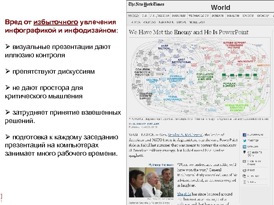Viewport: 274px width, 205px height.
Task: Click the 'OVERALL GOVERNMENT CAPACITY' diagram label
Action: click(x=176, y=79)
